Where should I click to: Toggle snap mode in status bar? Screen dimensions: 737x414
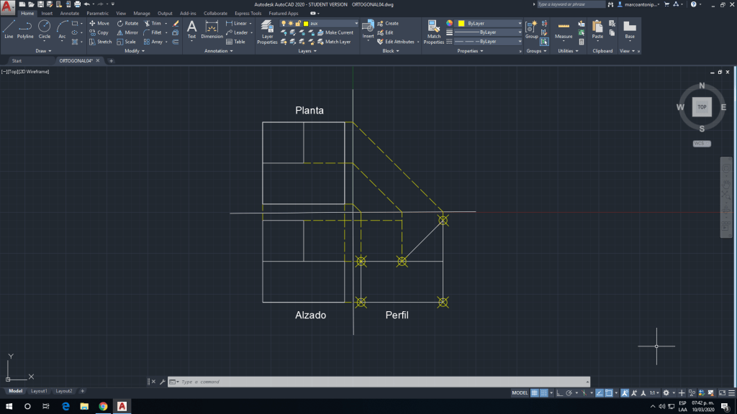pos(546,393)
